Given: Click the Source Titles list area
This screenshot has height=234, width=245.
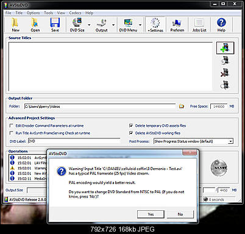Looking at the screenshot, I should click(x=110, y=66).
